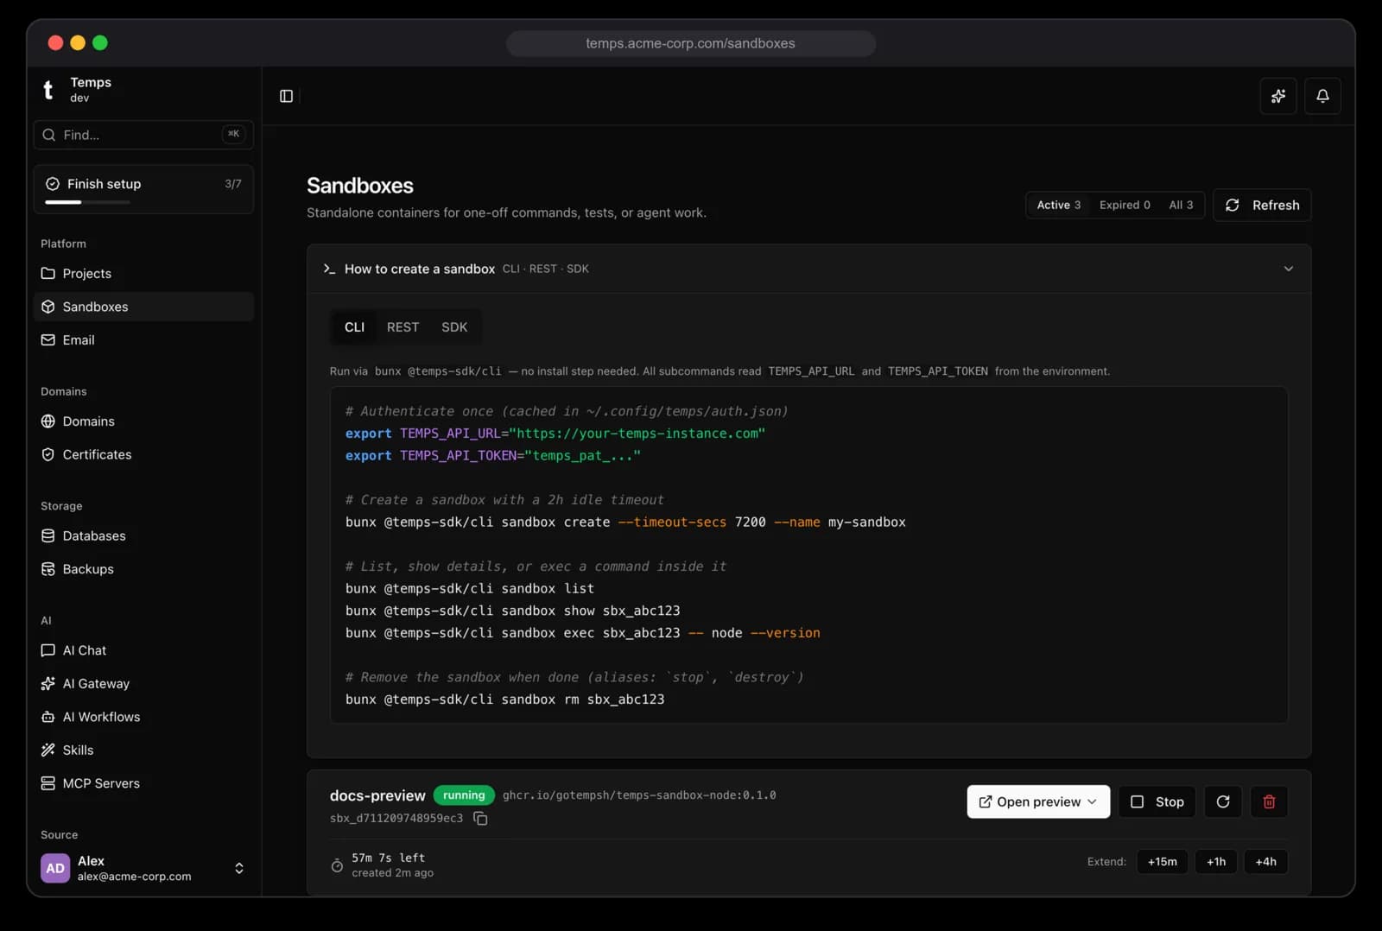
Task: Extend sandbox by +15m
Action: [1162, 862]
